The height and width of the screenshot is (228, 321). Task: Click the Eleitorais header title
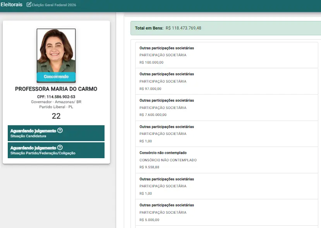(x=11, y=5)
